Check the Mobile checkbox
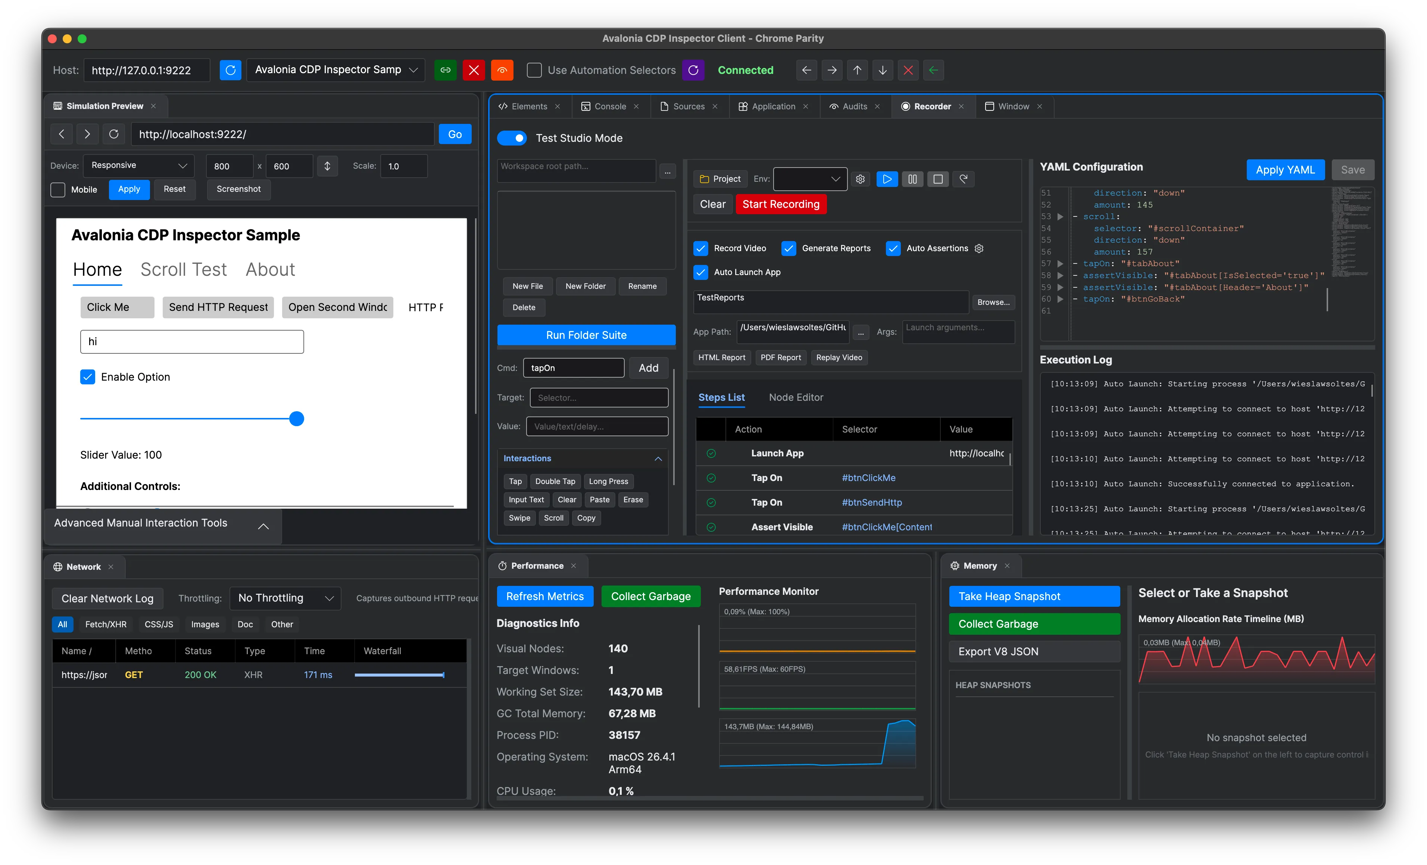Screen dimensions: 1427x865 pyautogui.click(x=58, y=189)
